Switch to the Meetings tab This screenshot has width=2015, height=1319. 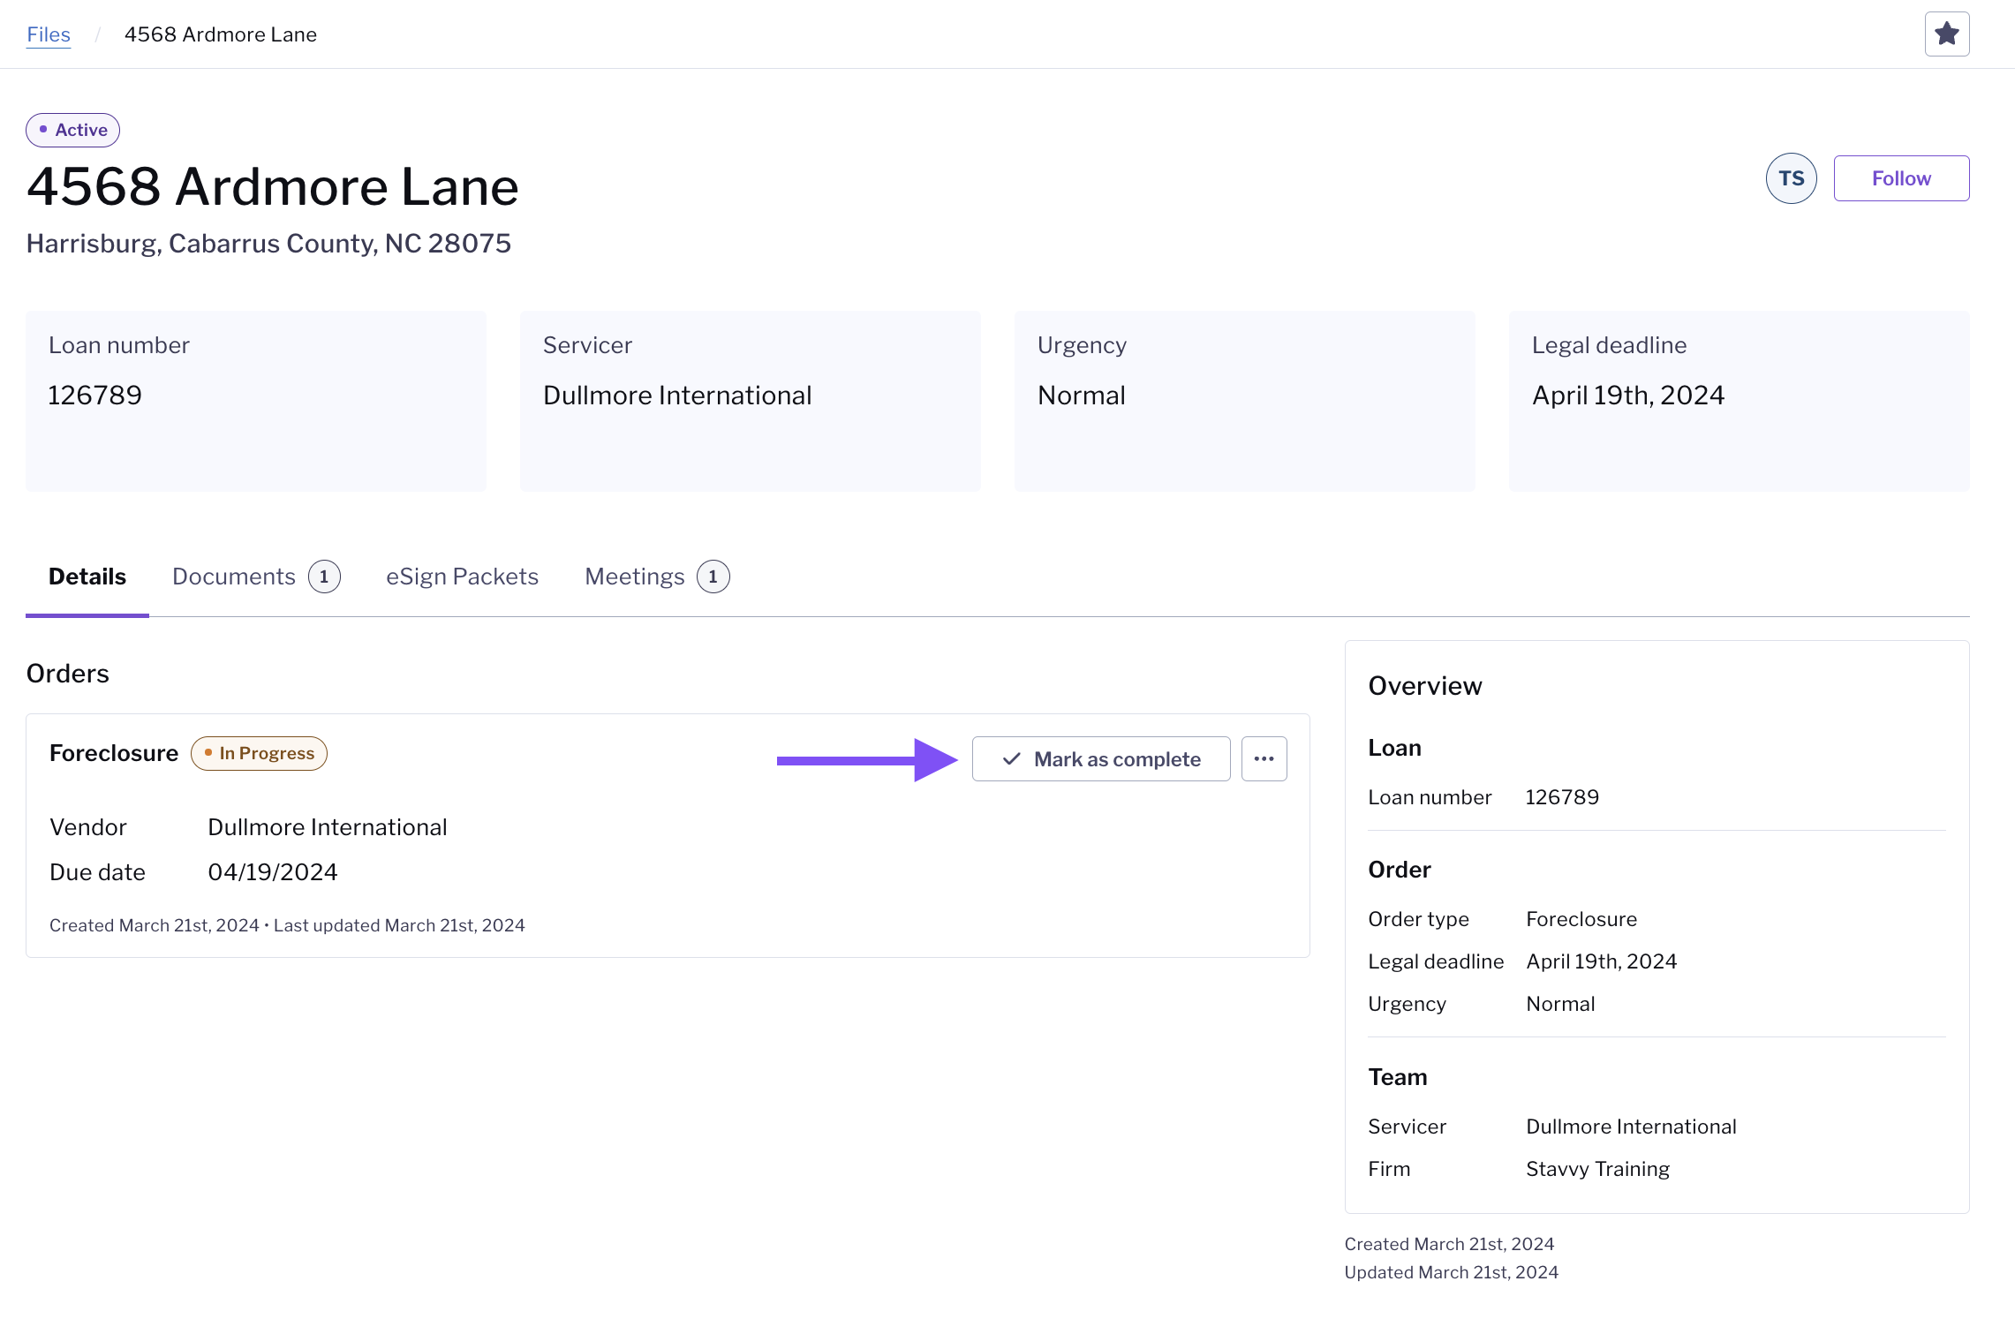point(634,577)
